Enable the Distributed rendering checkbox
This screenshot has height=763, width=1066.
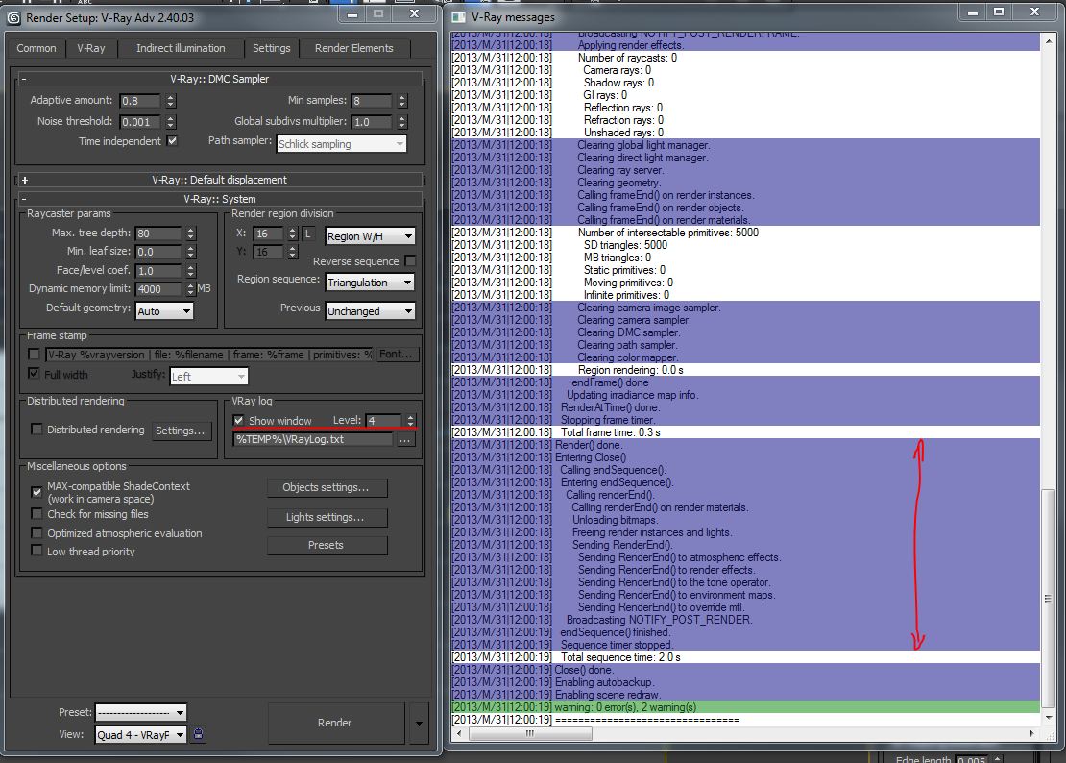tap(36, 430)
